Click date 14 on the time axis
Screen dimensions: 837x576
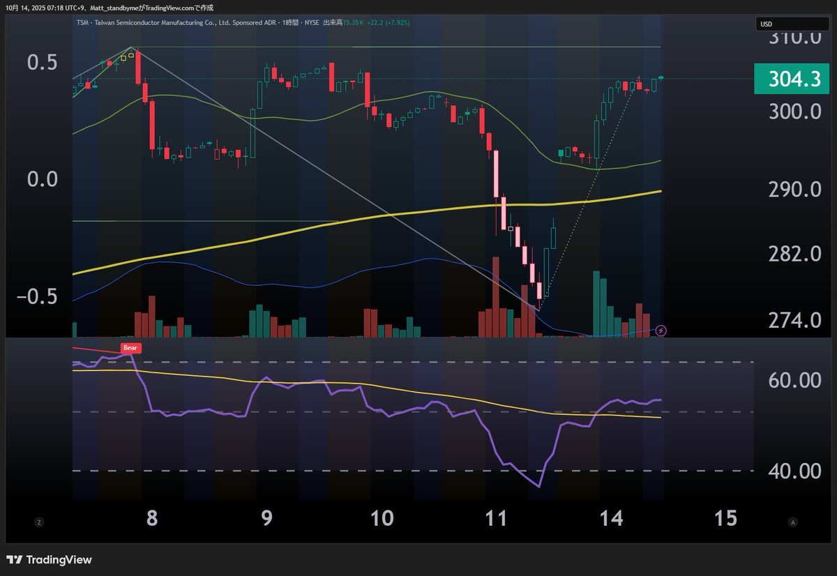(x=610, y=519)
